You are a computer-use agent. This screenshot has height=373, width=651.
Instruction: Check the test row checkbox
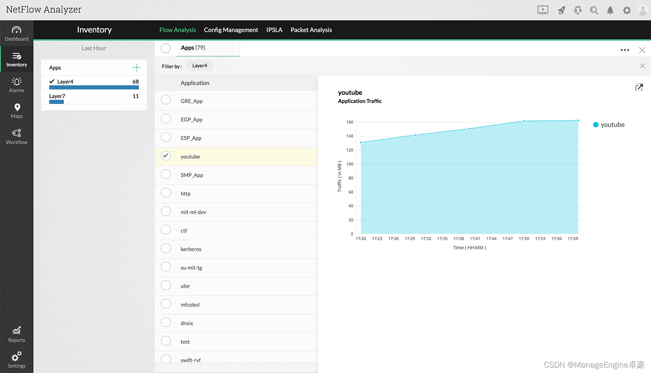166,341
